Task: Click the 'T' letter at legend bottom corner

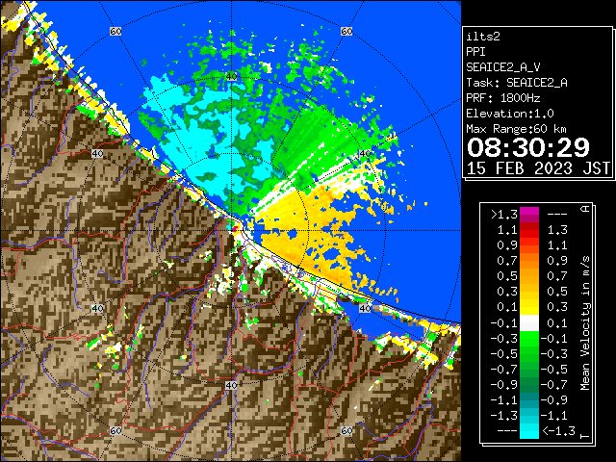Action: point(585,436)
